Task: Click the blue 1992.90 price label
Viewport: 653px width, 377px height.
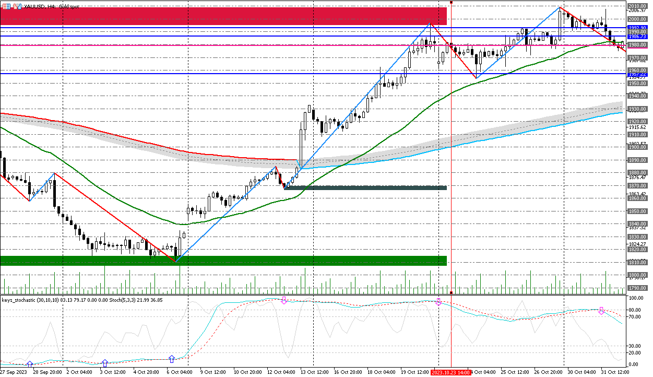Action: (x=637, y=27)
